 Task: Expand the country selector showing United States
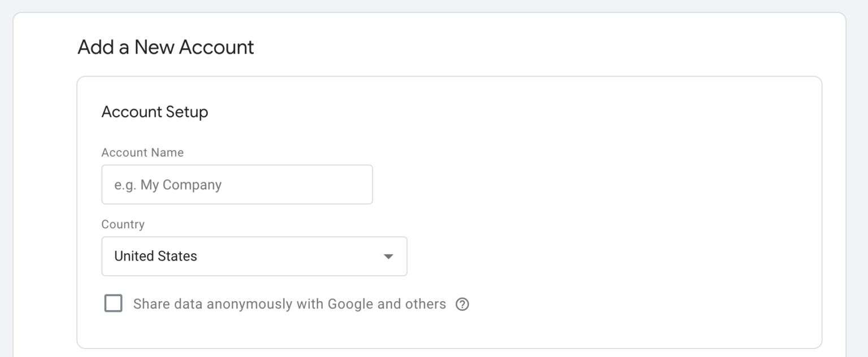point(254,256)
